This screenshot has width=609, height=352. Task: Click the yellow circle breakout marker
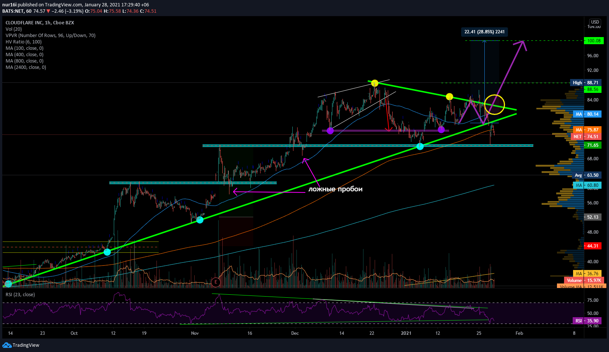click(494, 104)
